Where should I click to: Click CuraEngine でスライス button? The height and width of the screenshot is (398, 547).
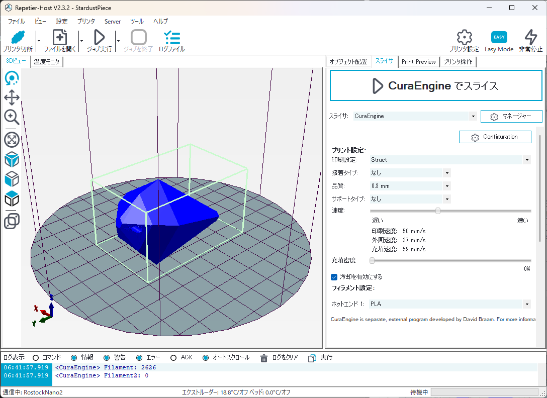436,85
